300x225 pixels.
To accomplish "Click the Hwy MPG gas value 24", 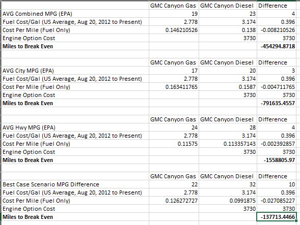I will (174, 127).
